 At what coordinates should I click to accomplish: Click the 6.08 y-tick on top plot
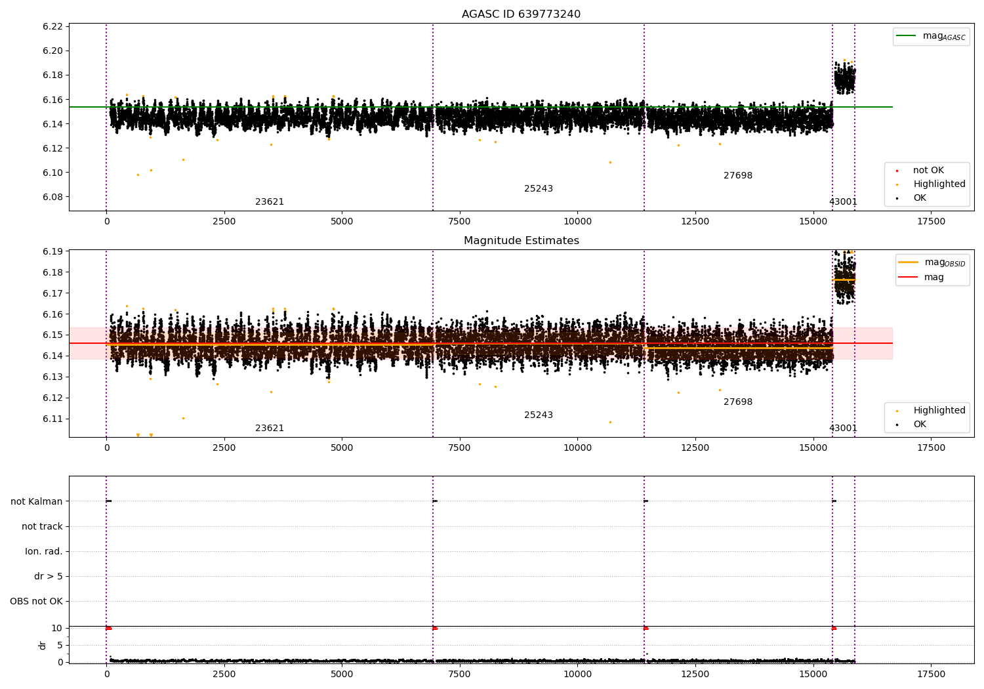click(x=52, y=198)
